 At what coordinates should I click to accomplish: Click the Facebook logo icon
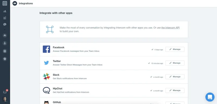(46, 49)
